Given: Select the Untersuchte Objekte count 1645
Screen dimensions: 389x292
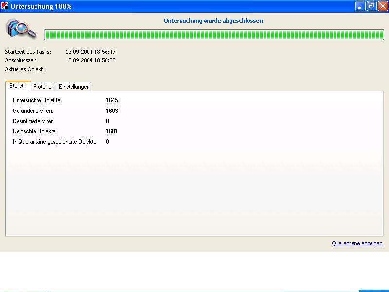Looking at the screenshot, I should (112, 100).
